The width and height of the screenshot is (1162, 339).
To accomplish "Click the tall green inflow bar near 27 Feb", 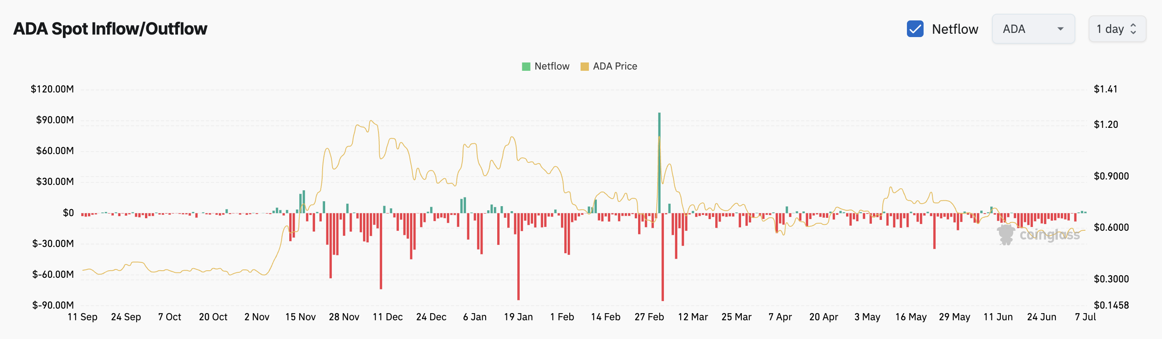I will point(659,162).
